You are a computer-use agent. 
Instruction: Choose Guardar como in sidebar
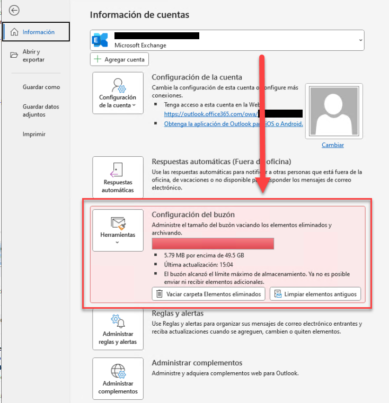(x=41, y=87)
